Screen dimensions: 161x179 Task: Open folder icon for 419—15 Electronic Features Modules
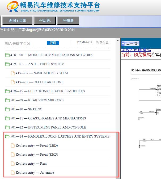coord(7,91)
